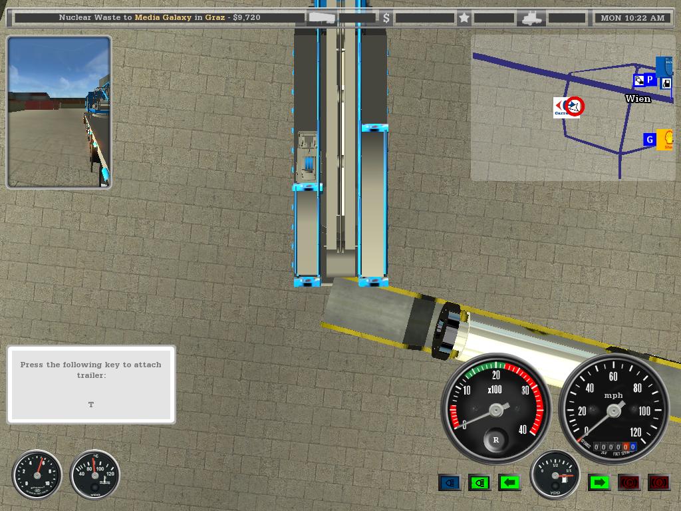The image size is (681, 511).
Task: Click the blue G garage icon on minimap
Action: point(649,140)
